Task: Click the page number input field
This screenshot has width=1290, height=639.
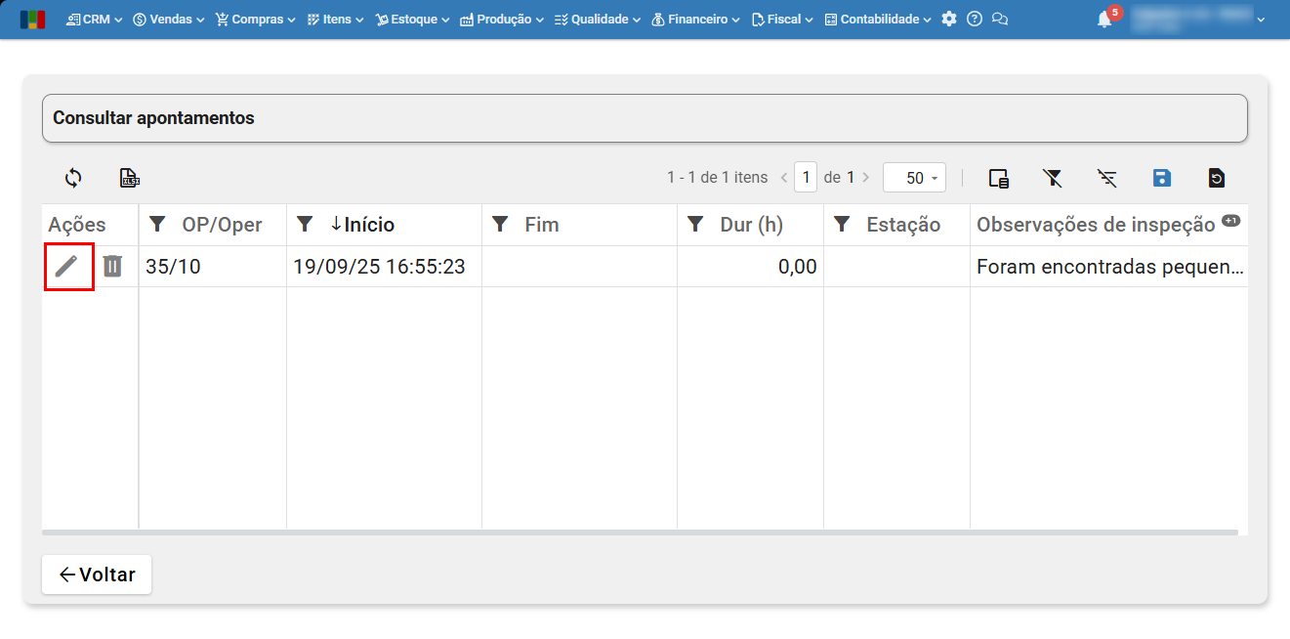Action: point(806,178)
